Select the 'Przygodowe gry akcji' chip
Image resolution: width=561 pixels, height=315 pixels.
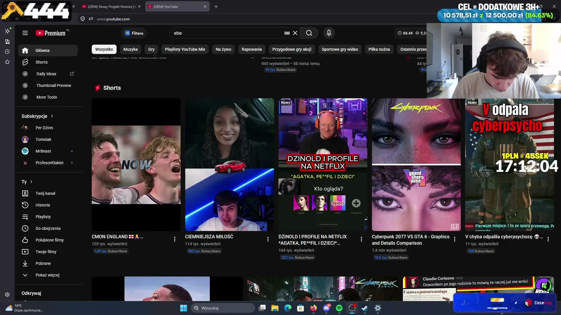[292, 49]
